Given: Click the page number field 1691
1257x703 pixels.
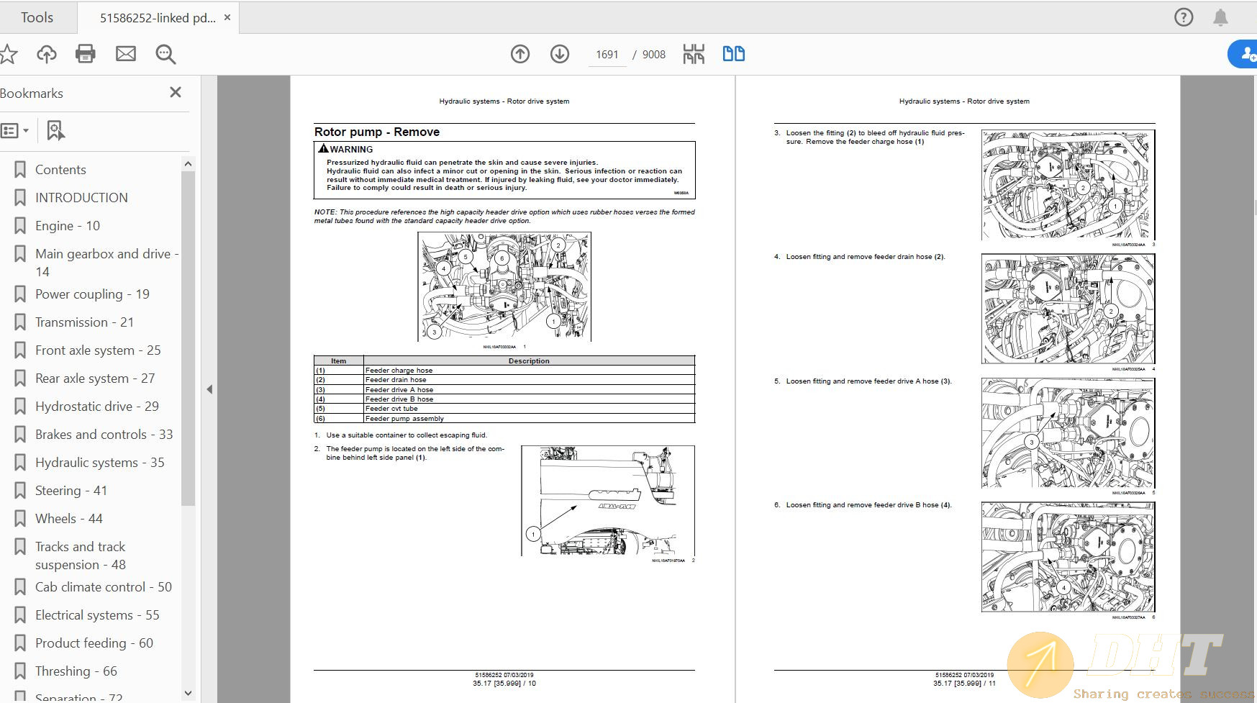Looking at the screenshot, I should click(x=607, y=55).
